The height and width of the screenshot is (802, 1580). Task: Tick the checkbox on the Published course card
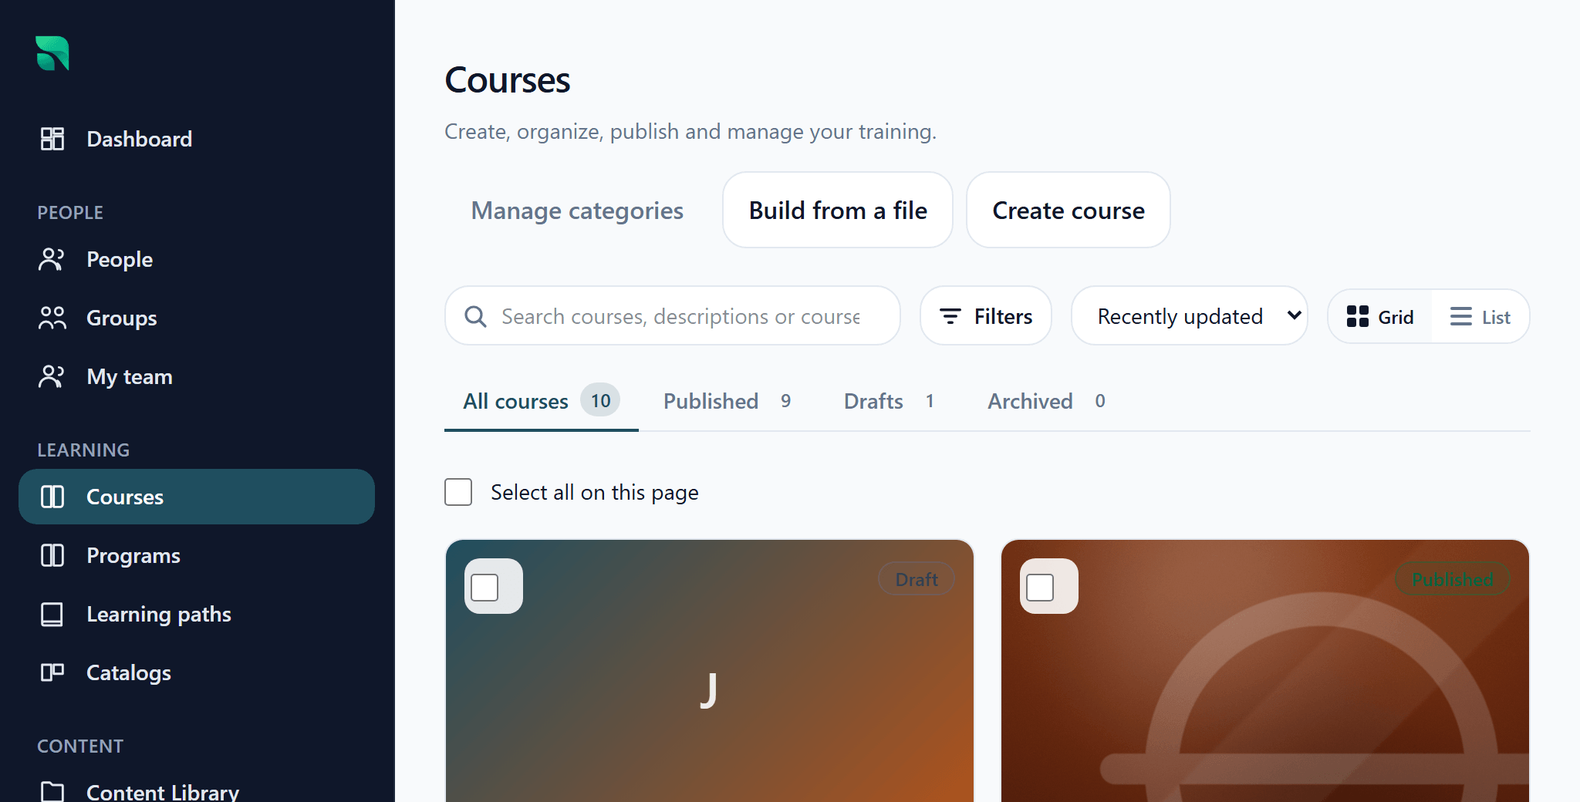[x=1040, y=588]
